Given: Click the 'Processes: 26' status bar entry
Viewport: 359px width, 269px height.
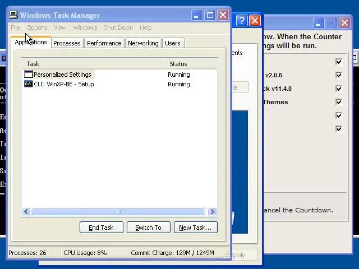Looking at the screenshot, I should 27,253.
